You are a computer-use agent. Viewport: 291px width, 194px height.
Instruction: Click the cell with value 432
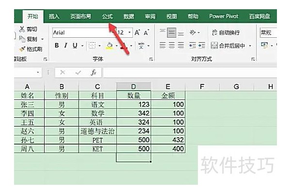coord(168,140)
